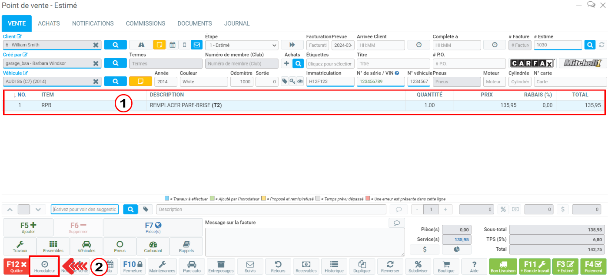The width and height of the screenshot is (608, 279).
Task: Open the COMMISSIONS tab
Action: (x=146, y=23)
